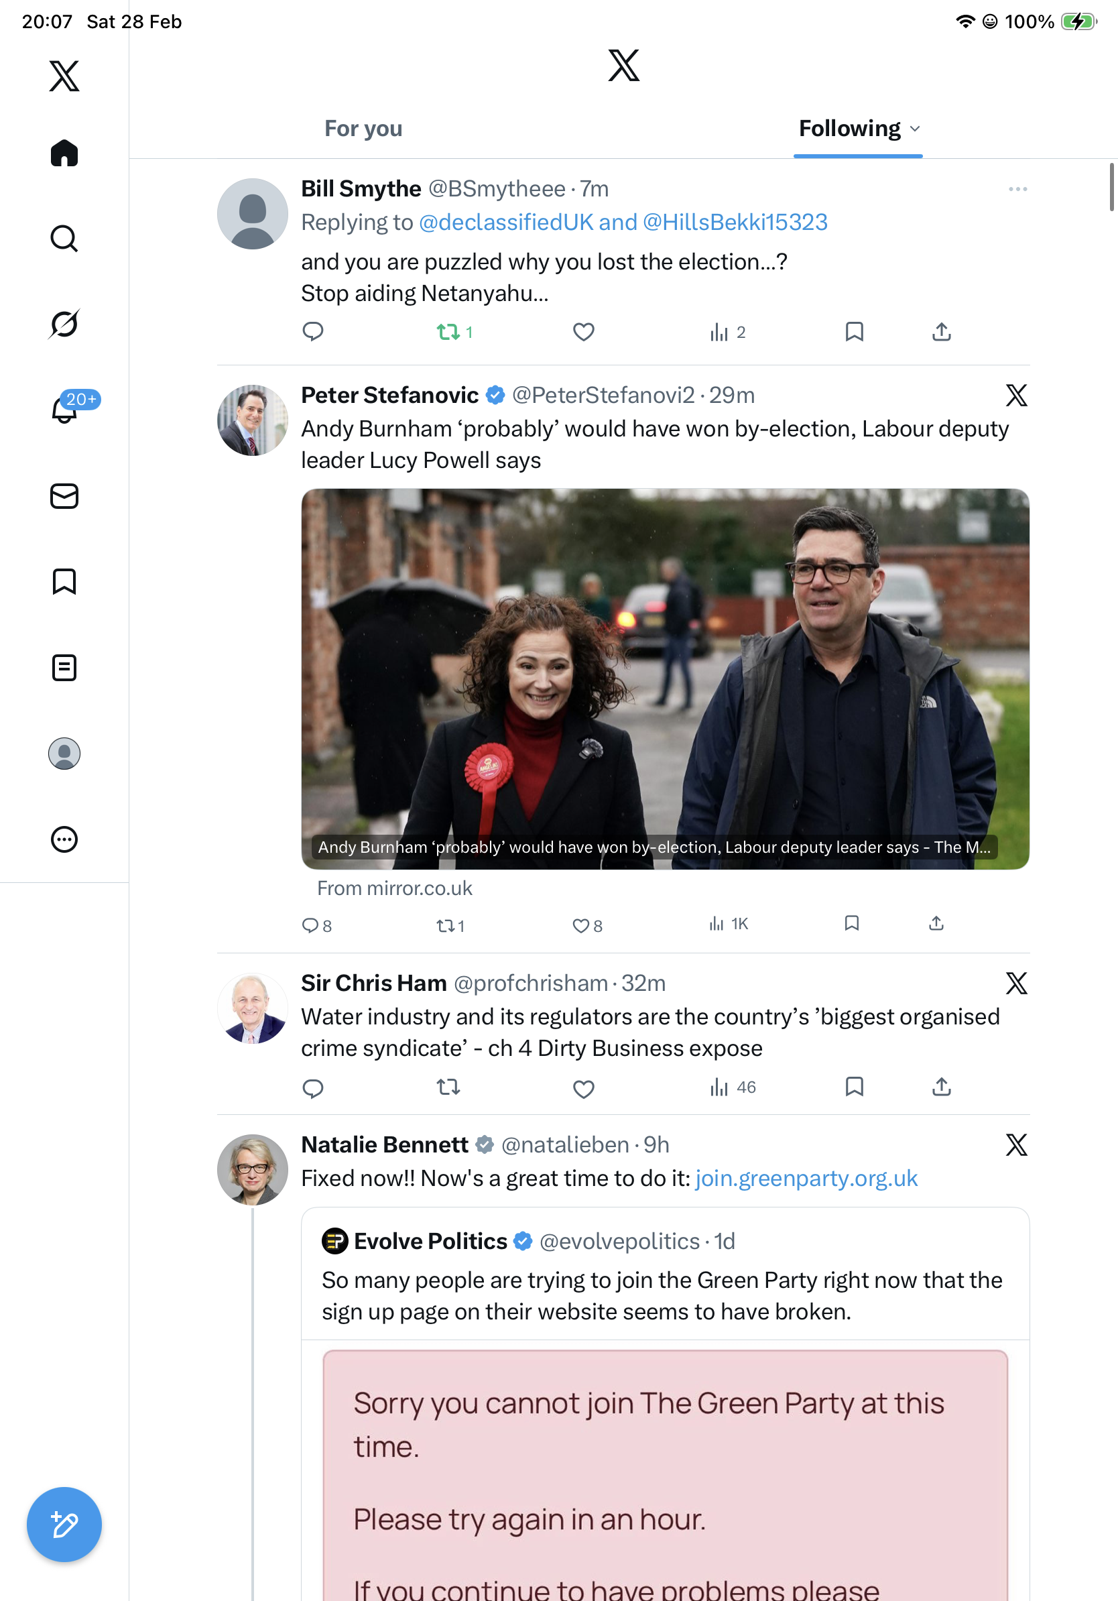Screen dimensions: 1118x1601
Task: Bookmark Sir Chris Ham's post
Action: [x=854, y=1086]
